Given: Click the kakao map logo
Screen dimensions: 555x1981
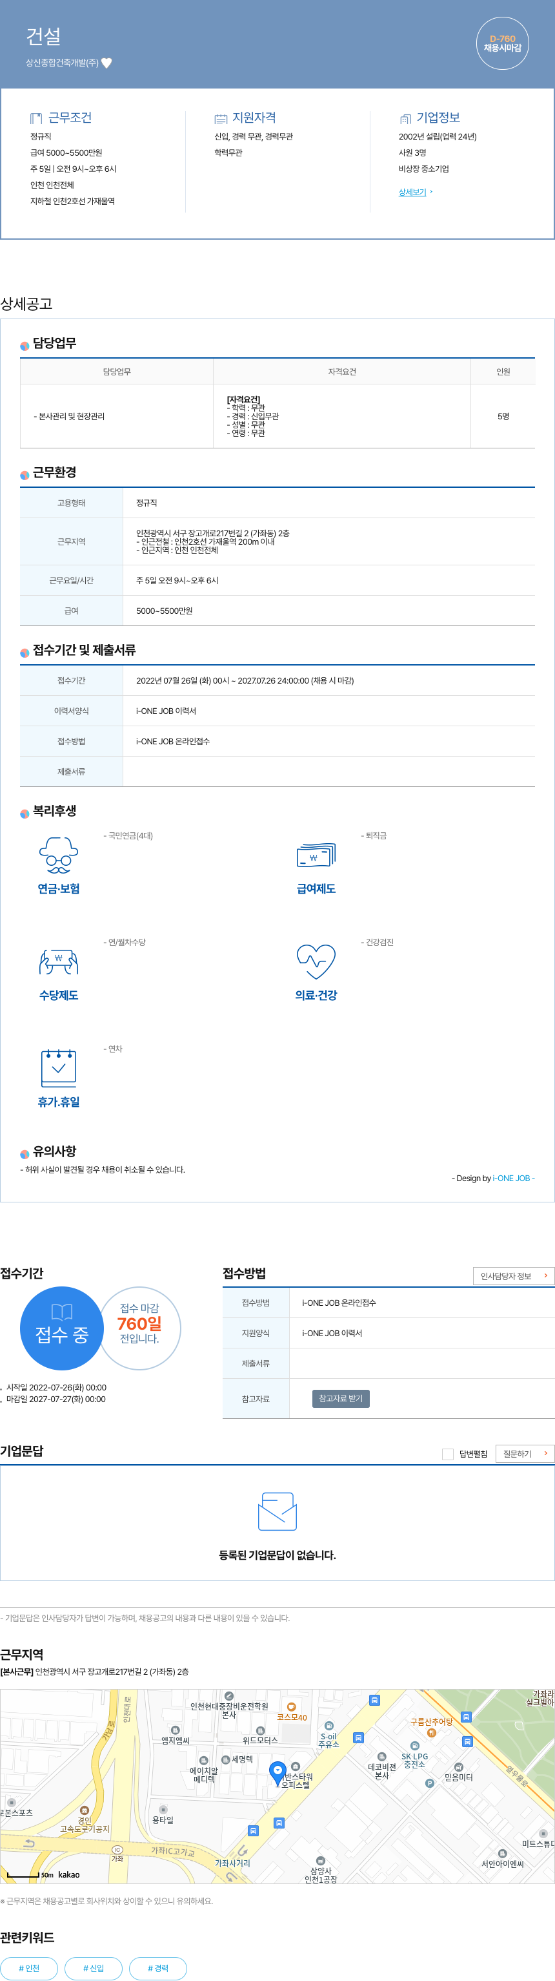Looking at the screenshot, I should (68, 1874).
